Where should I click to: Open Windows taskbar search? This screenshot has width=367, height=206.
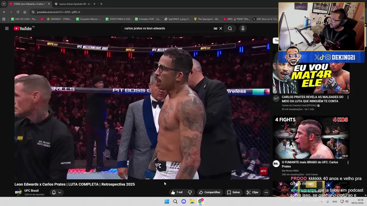click(x=175, y=201)
